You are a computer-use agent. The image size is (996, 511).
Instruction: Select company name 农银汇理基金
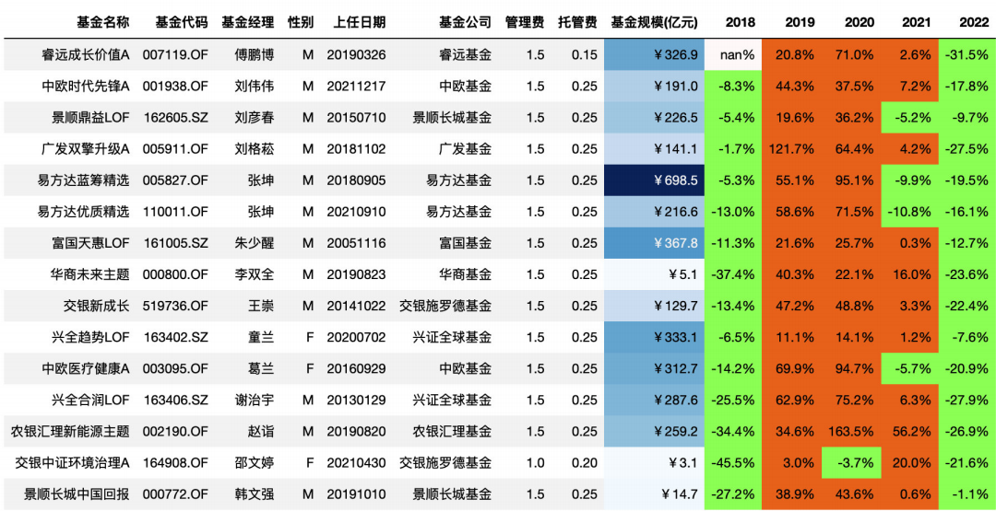pyautogui.click(x=452, y=431)
